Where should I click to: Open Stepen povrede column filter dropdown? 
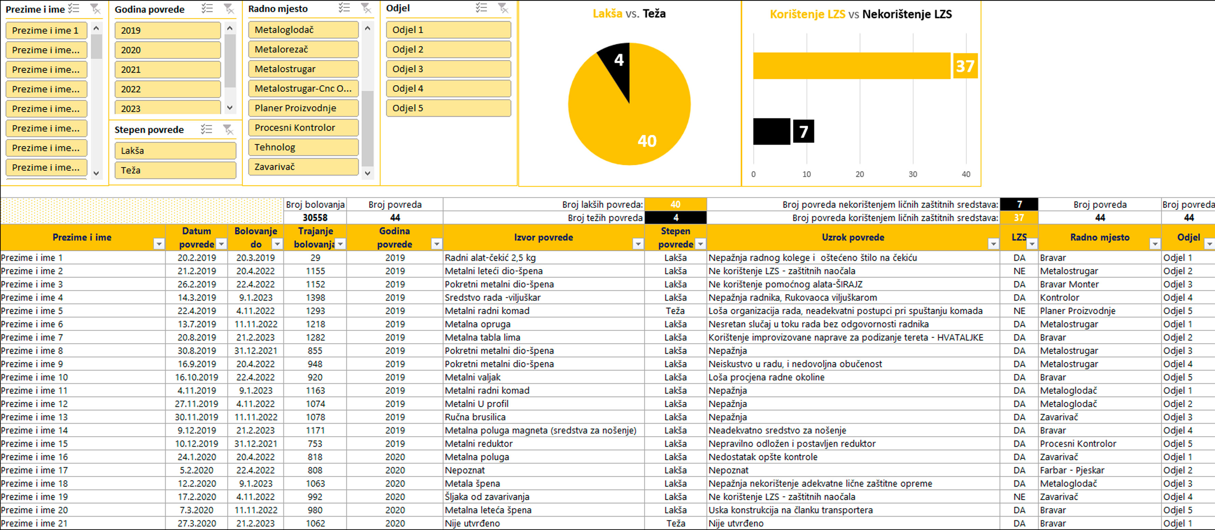(700, 244)
